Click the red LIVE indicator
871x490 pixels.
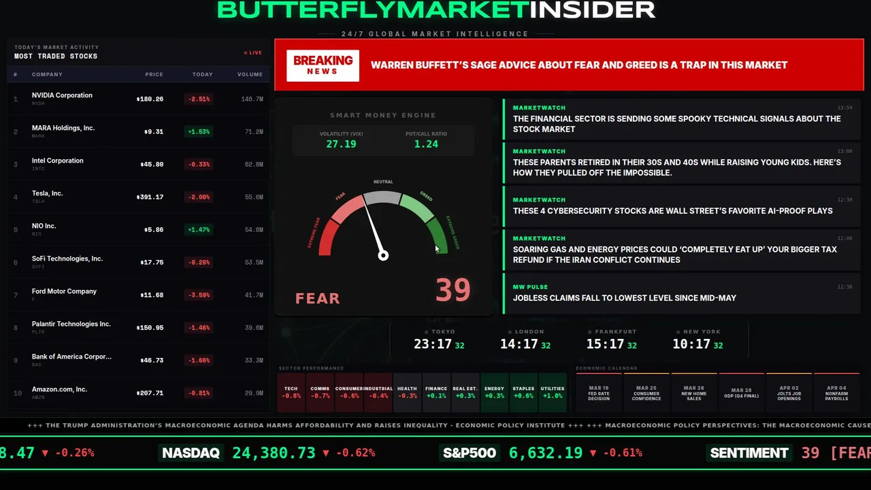(253, 52)
